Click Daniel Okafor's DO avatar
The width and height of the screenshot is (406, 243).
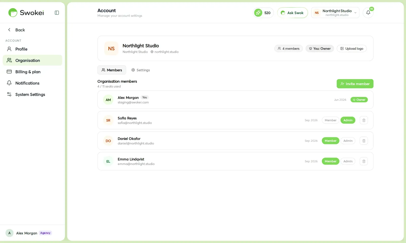(108, 141)
